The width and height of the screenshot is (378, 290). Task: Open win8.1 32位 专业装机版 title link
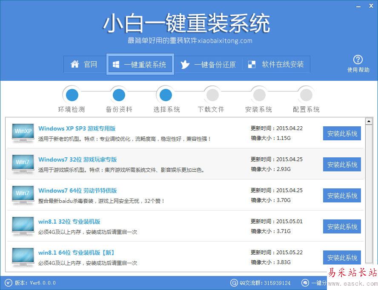click(69, 222)
